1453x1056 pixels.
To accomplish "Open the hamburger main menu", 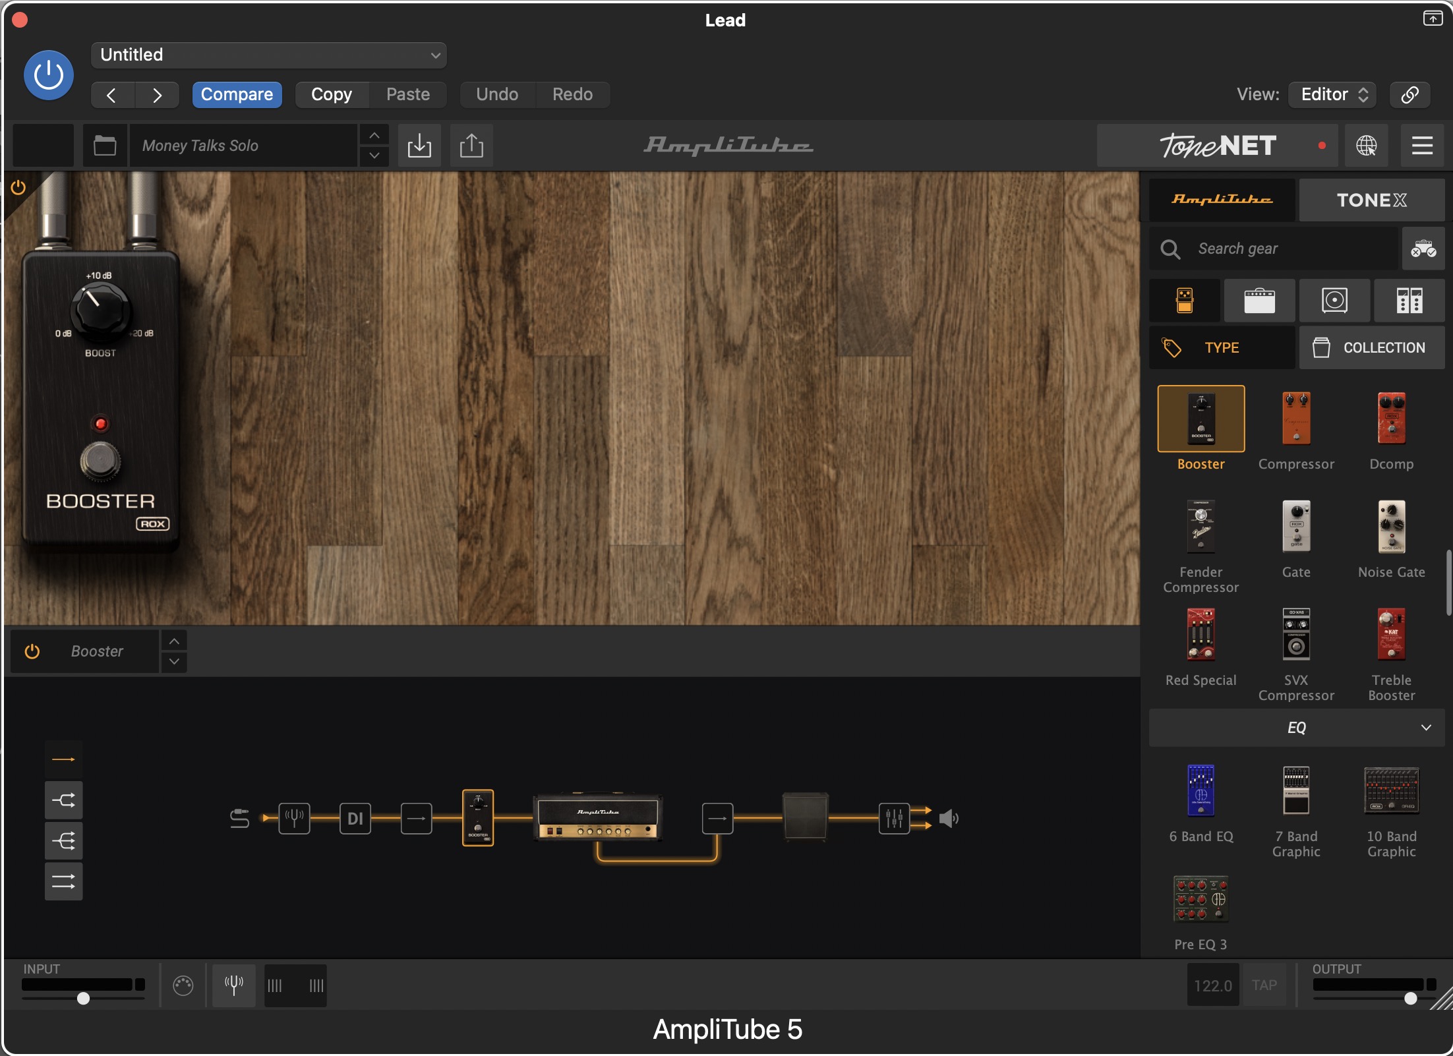I will [1422, 145].
